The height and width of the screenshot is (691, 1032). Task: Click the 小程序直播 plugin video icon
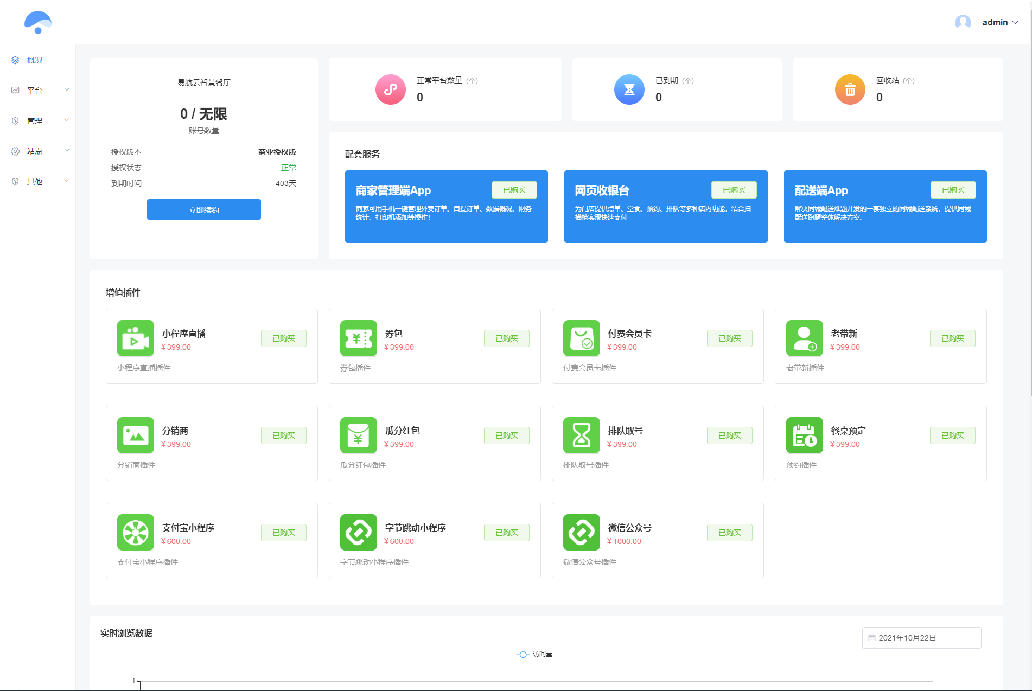tap(135, 338)
